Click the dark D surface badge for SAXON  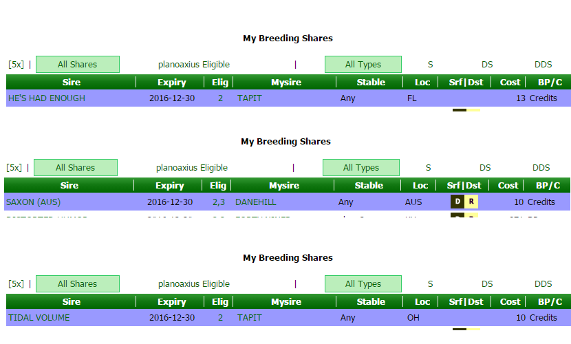(457, 202)
